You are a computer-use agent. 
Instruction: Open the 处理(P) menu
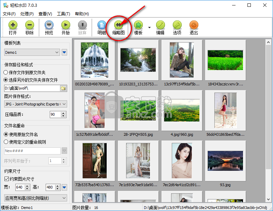click(27, 14)
